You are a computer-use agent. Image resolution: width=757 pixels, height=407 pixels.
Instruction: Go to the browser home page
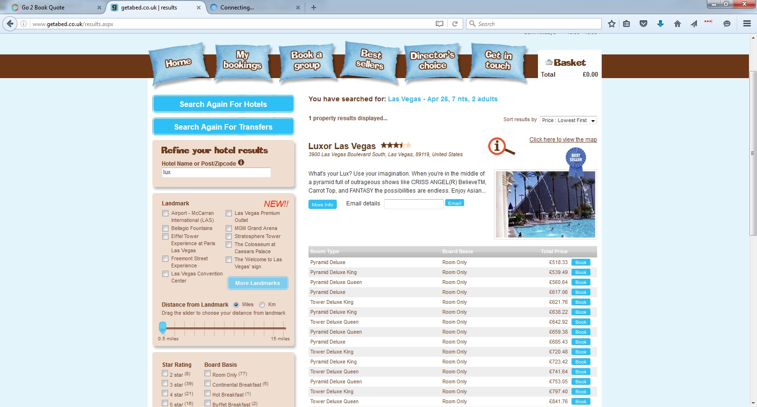pyautogui.click(x=678, y=24)
